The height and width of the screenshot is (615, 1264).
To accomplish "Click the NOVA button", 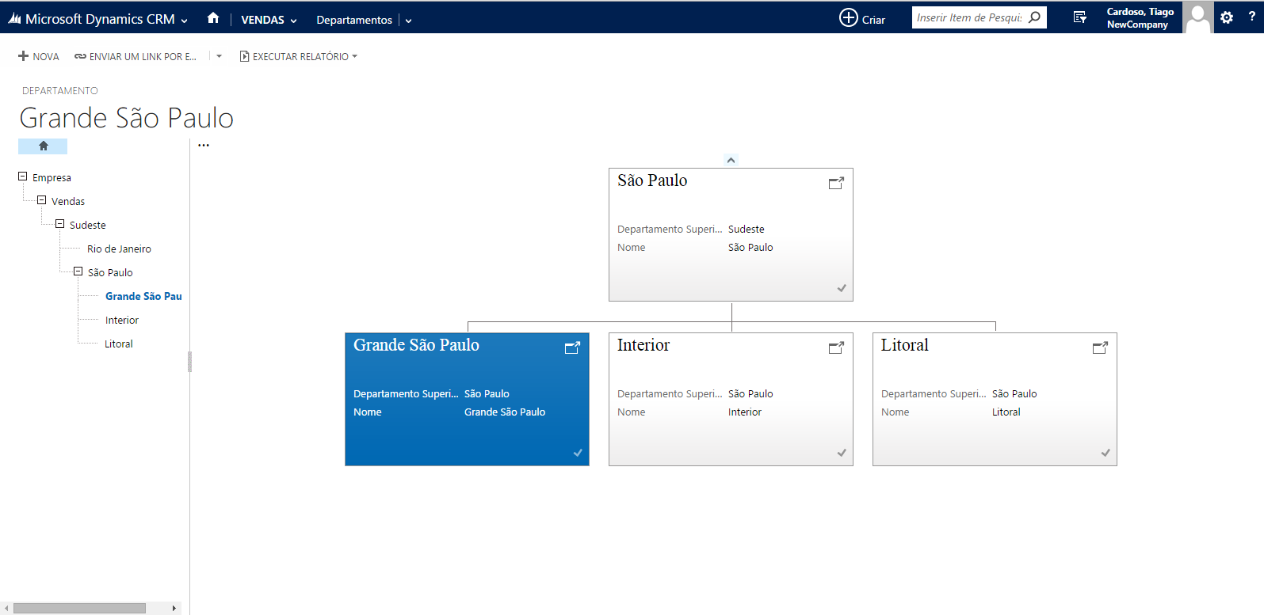I will [39, 56].
